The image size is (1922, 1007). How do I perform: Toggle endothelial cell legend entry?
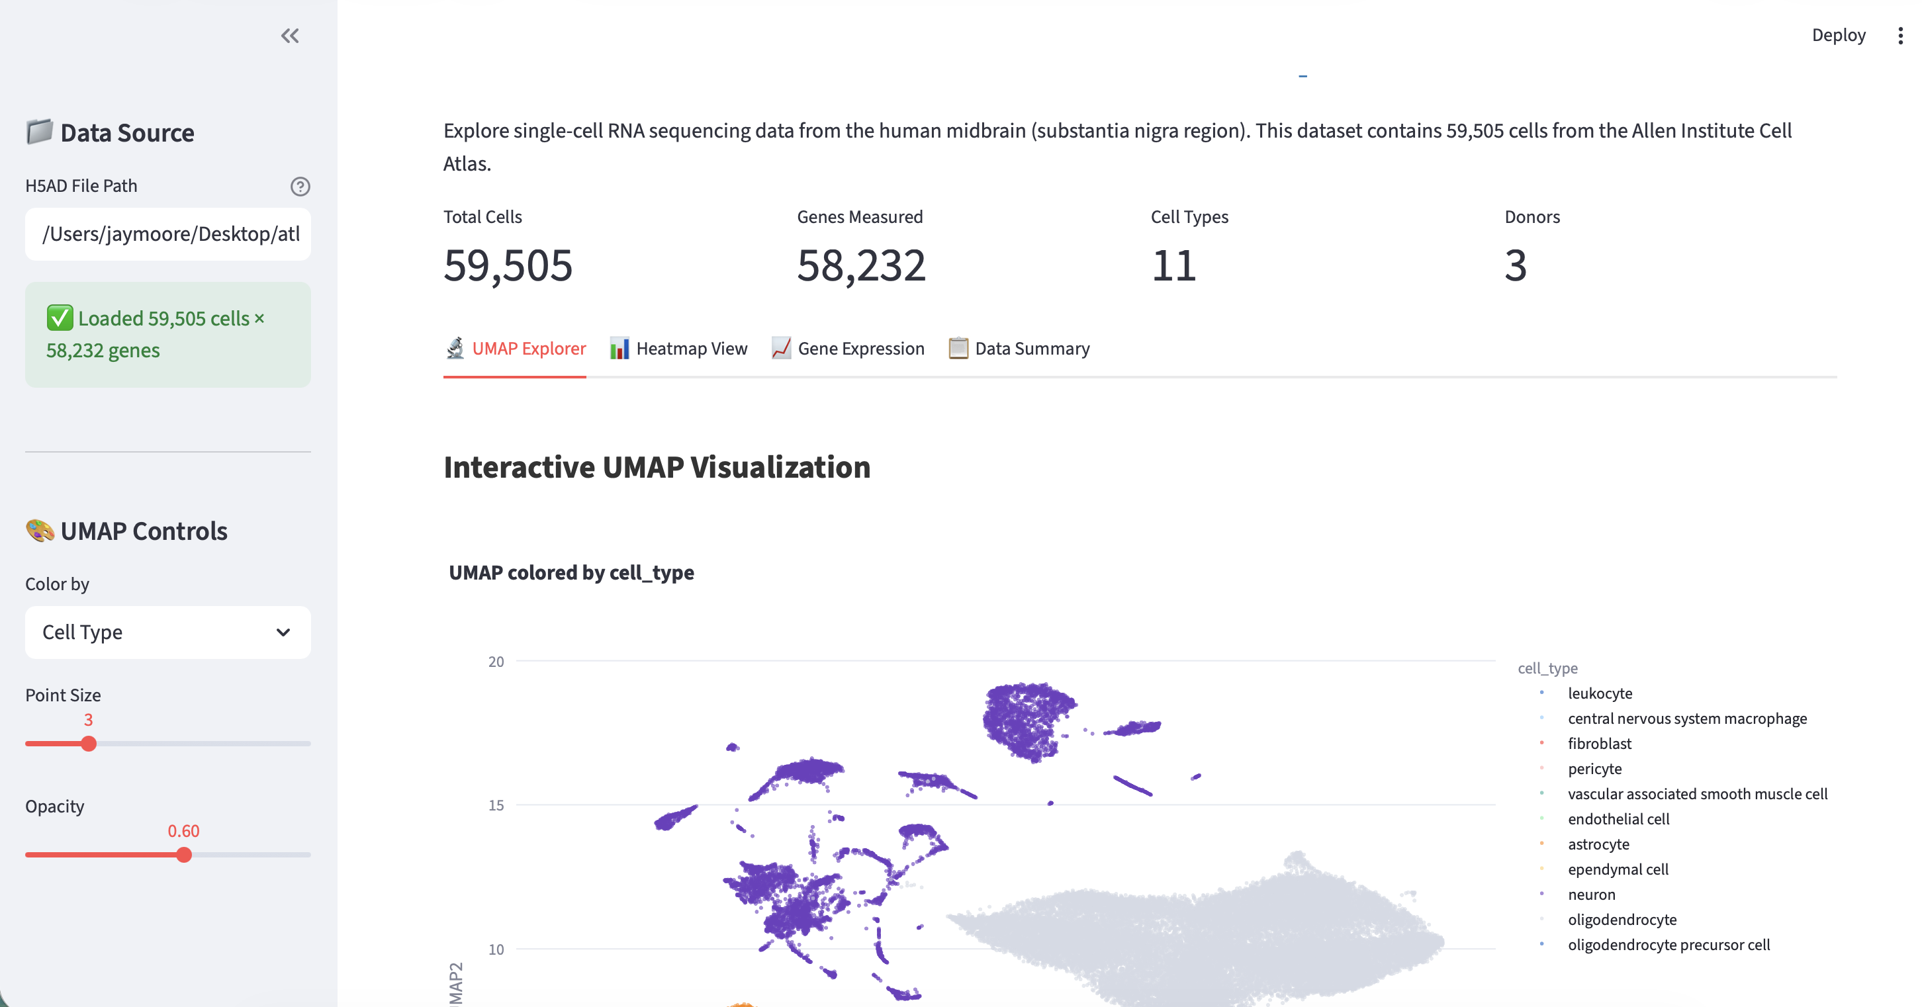pyautogui.click(x=1618, y=819)
